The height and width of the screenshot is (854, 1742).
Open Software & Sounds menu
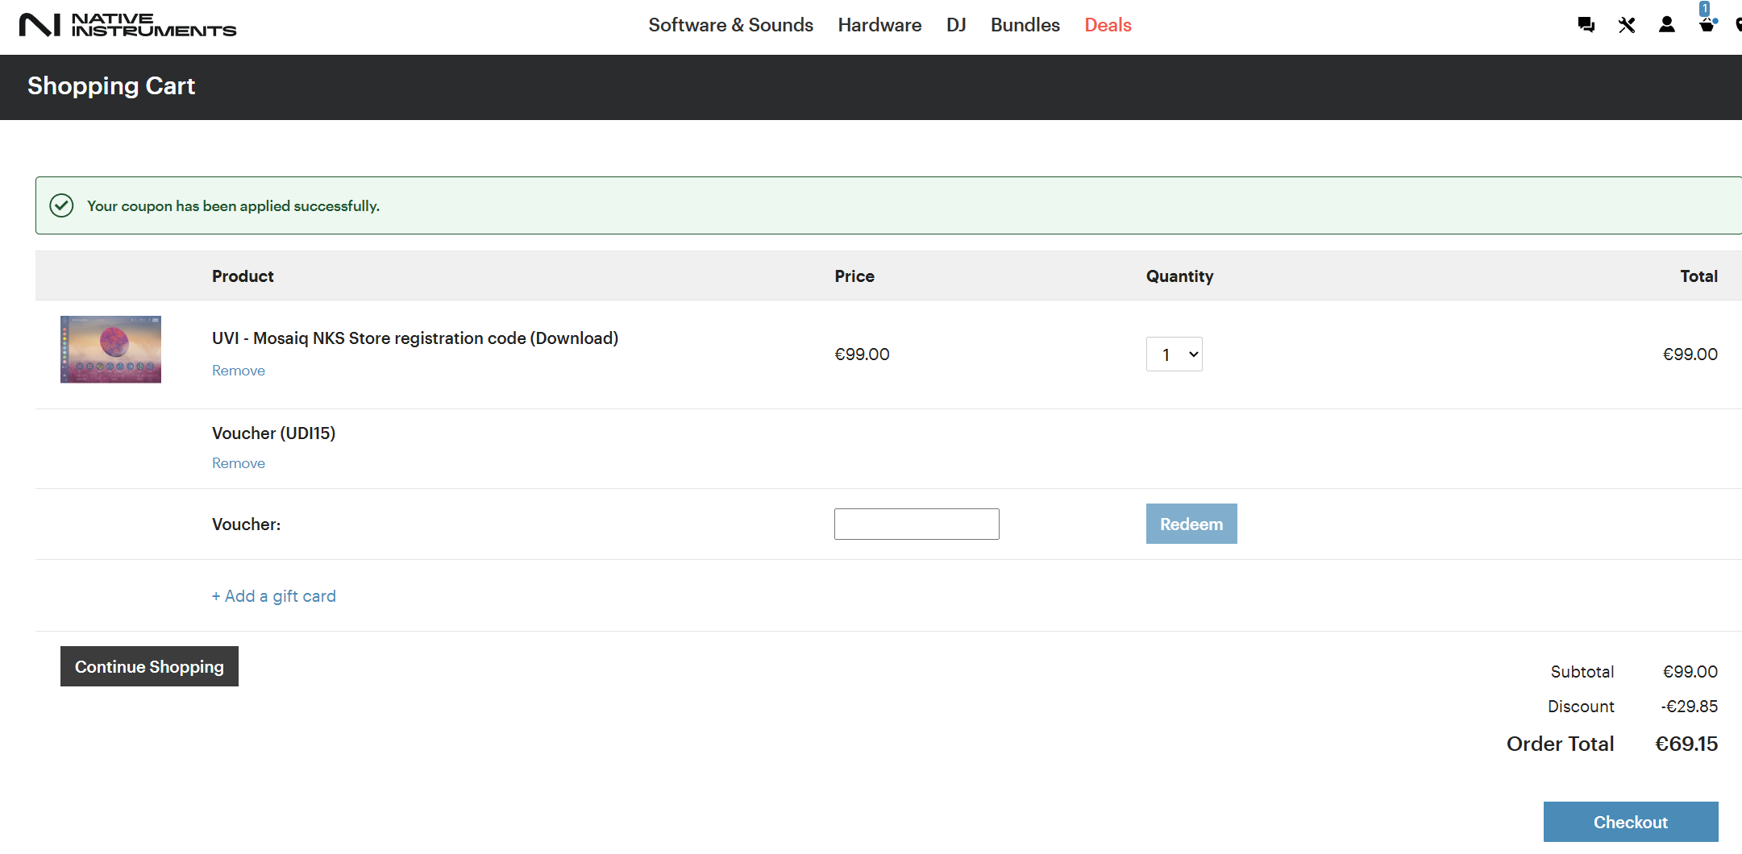point(730,25)
